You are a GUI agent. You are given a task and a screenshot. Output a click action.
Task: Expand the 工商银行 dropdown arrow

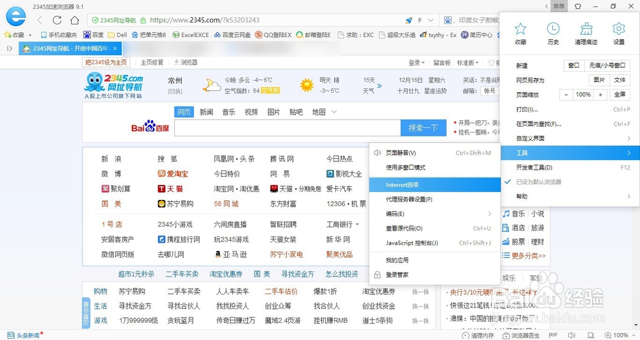358,225
